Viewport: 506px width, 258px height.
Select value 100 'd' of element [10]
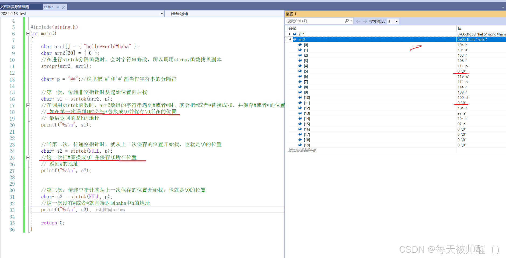(x=463, y=98)
